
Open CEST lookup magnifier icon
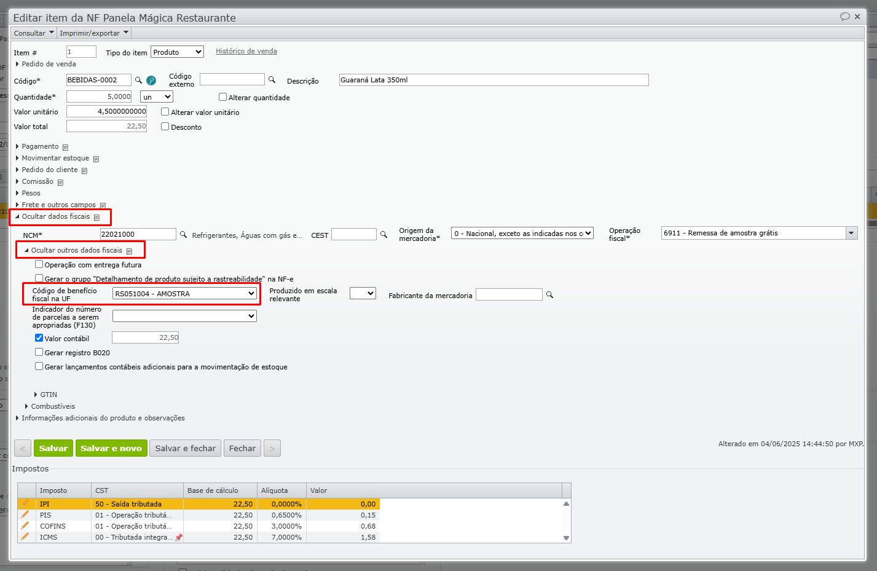point(383,234)
